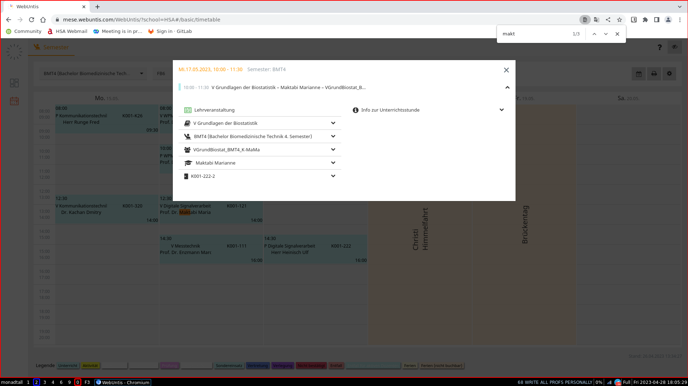Close the lesson details dialog

(506, 70)
